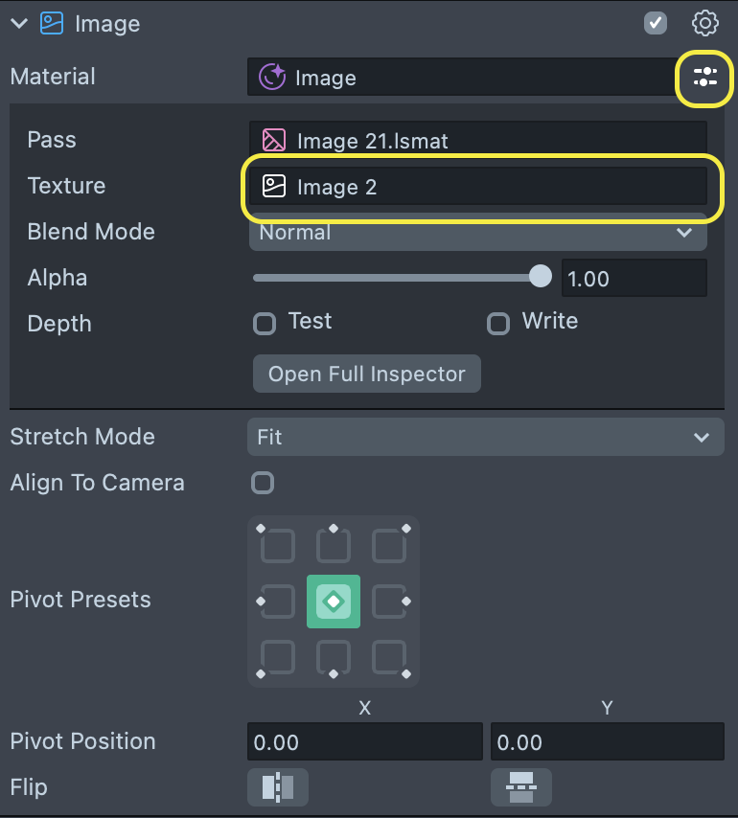
Task: Click the vertical flip icon
Action: (x=521, y=787)
